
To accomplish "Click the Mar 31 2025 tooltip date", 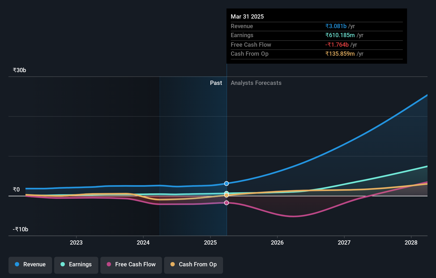I will pyautogui.click(x=247, y=17).
